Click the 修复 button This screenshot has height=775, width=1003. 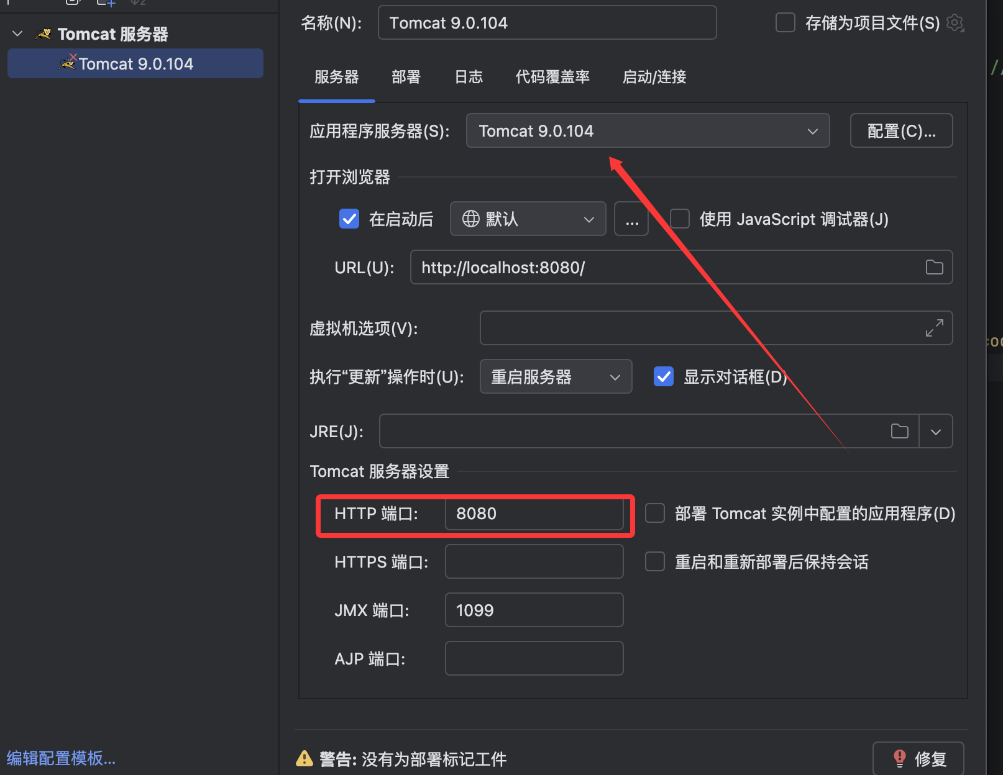(x=918, y=758)
